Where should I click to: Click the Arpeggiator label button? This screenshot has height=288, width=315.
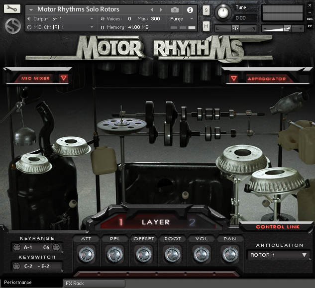(x=267, y=79)
